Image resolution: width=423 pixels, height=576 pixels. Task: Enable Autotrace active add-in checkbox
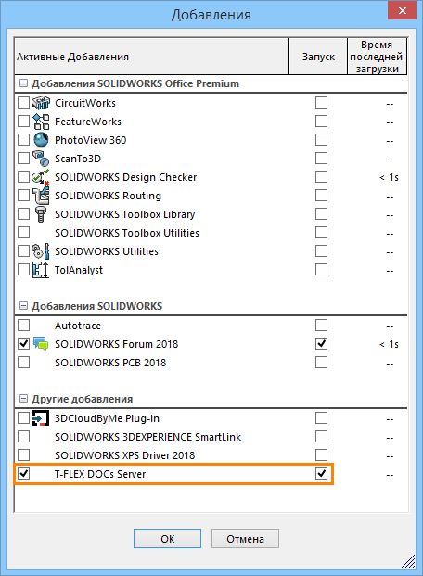[x=23, y=326]
